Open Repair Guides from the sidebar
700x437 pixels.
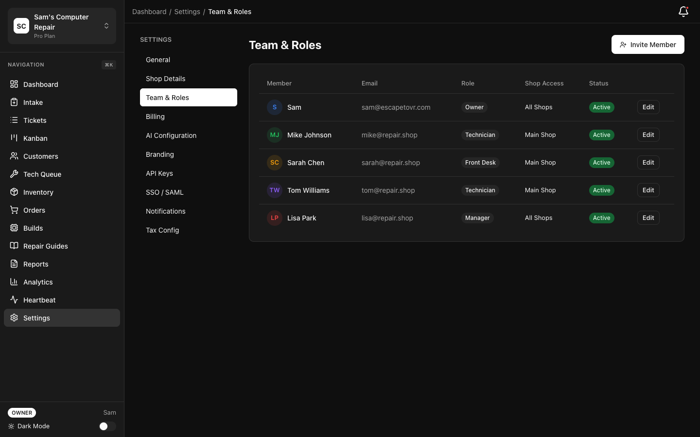pos(45,246)
